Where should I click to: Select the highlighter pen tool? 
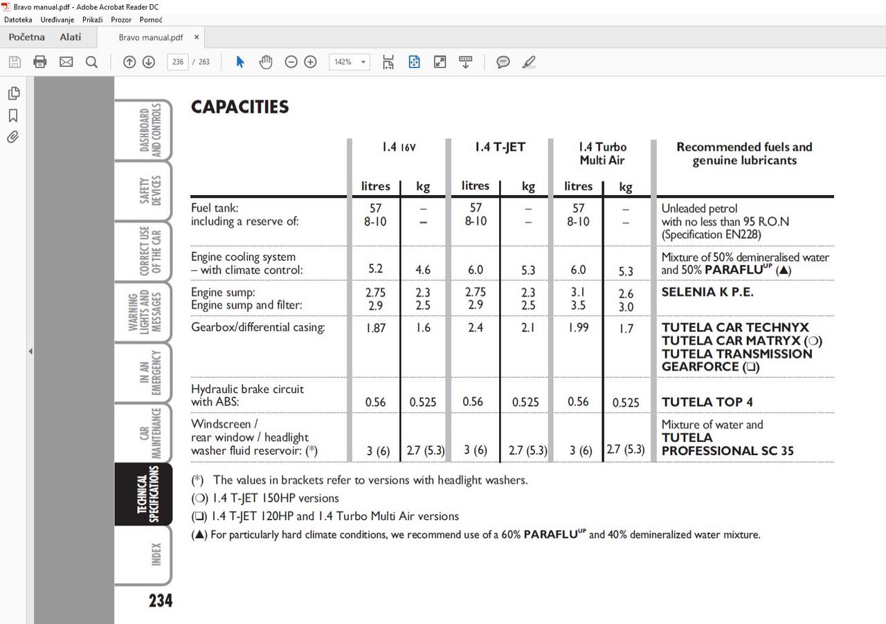[x=530, y=62]
